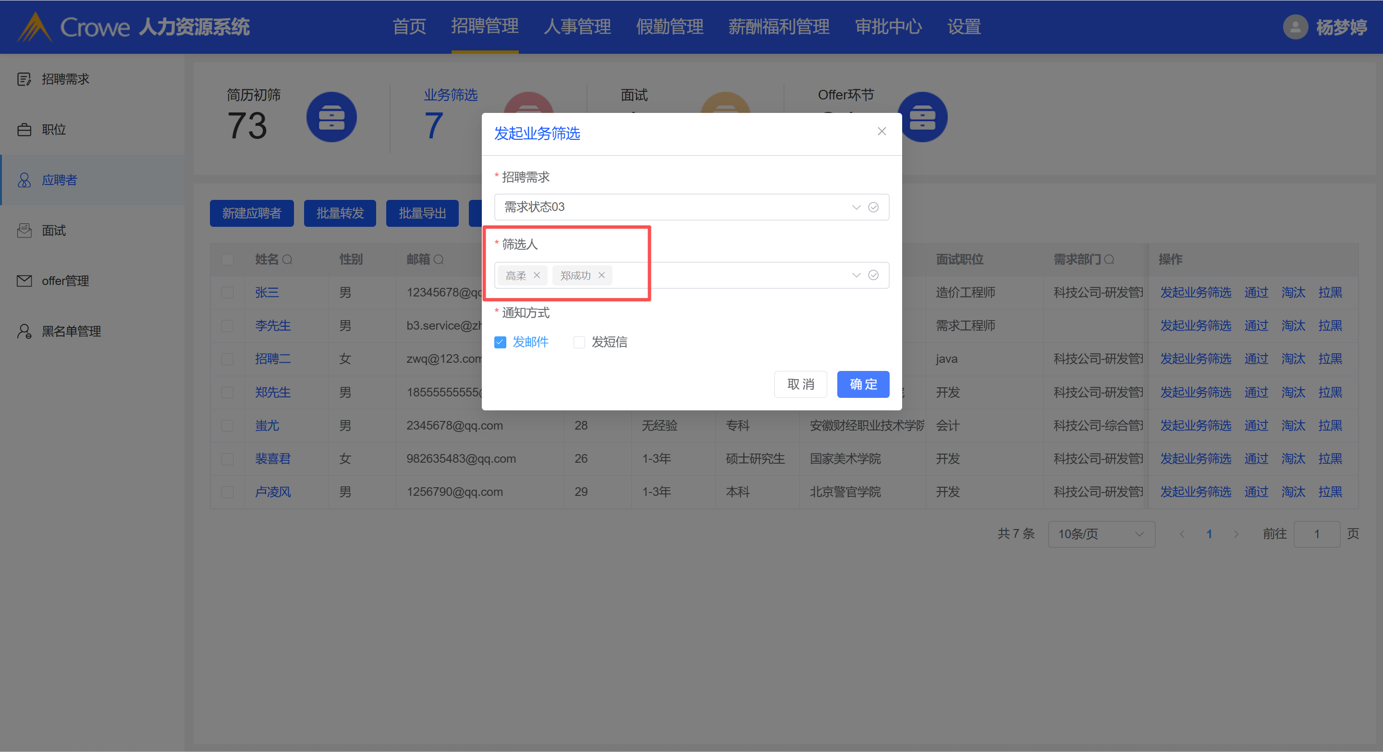Close the 发起业务筛选 dialog
The width and height of the screenshot is (1383, 752).
tap(881, 132)
